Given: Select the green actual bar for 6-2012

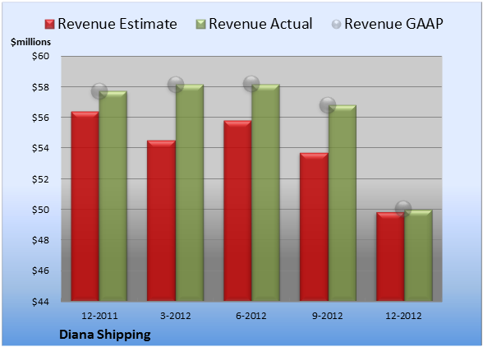Looking at the screenshot, I should (265, 192).
